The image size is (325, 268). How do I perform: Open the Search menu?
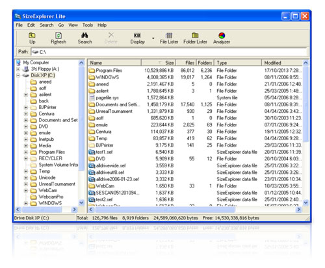(46, 25)
